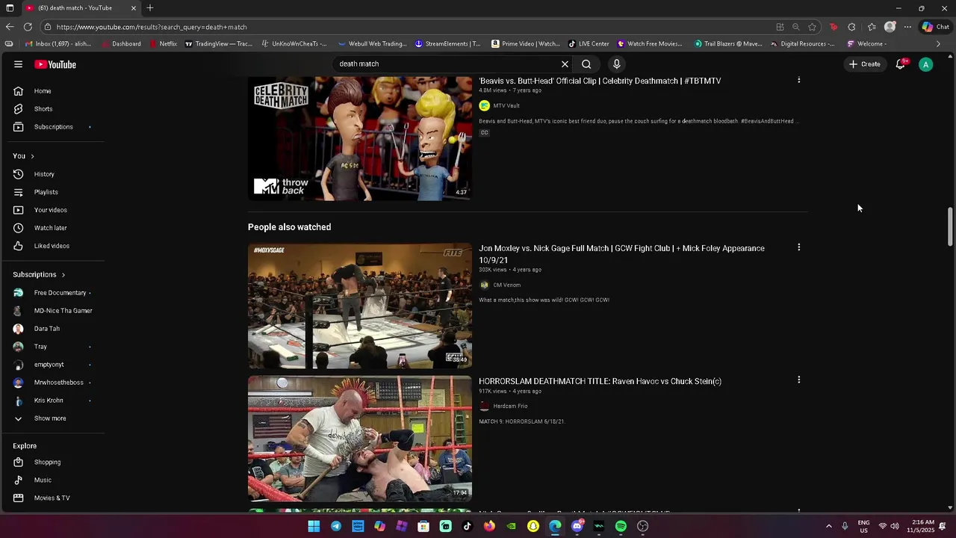Refresh the page in the browser

point(28,27)
